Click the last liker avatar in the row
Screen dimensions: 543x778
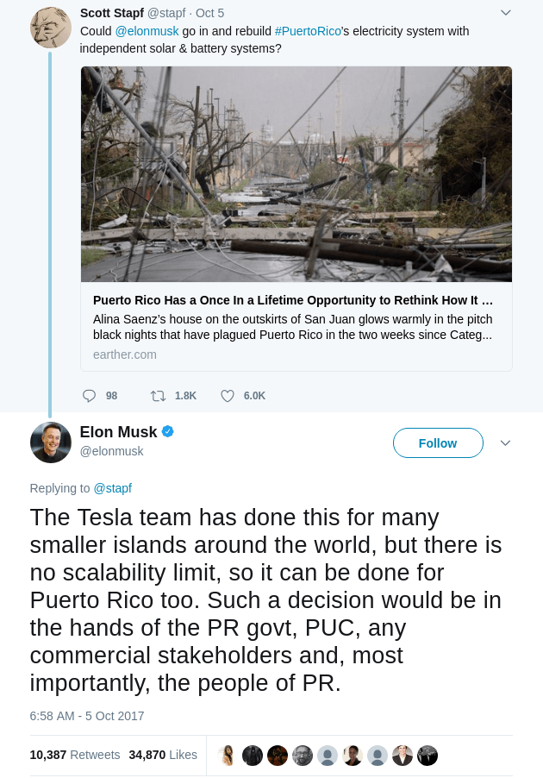[428, 756]
